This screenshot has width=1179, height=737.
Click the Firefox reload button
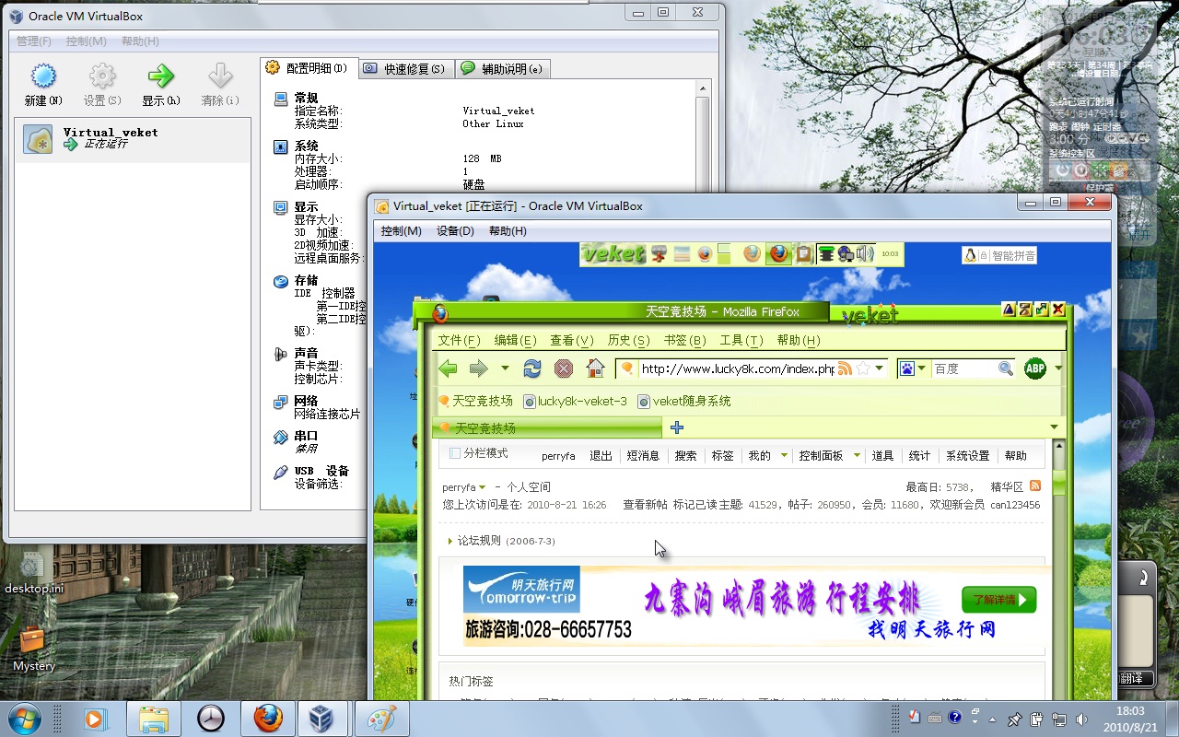532,368
